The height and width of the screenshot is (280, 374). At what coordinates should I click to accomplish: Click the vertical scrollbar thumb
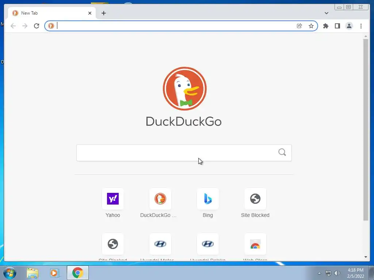pyautogui.click(x=366, y=130)
